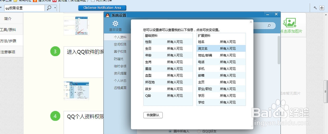Click the 姓名 row label
The width and height of the screenshot is (328, 134).
[x=201, y=42]
